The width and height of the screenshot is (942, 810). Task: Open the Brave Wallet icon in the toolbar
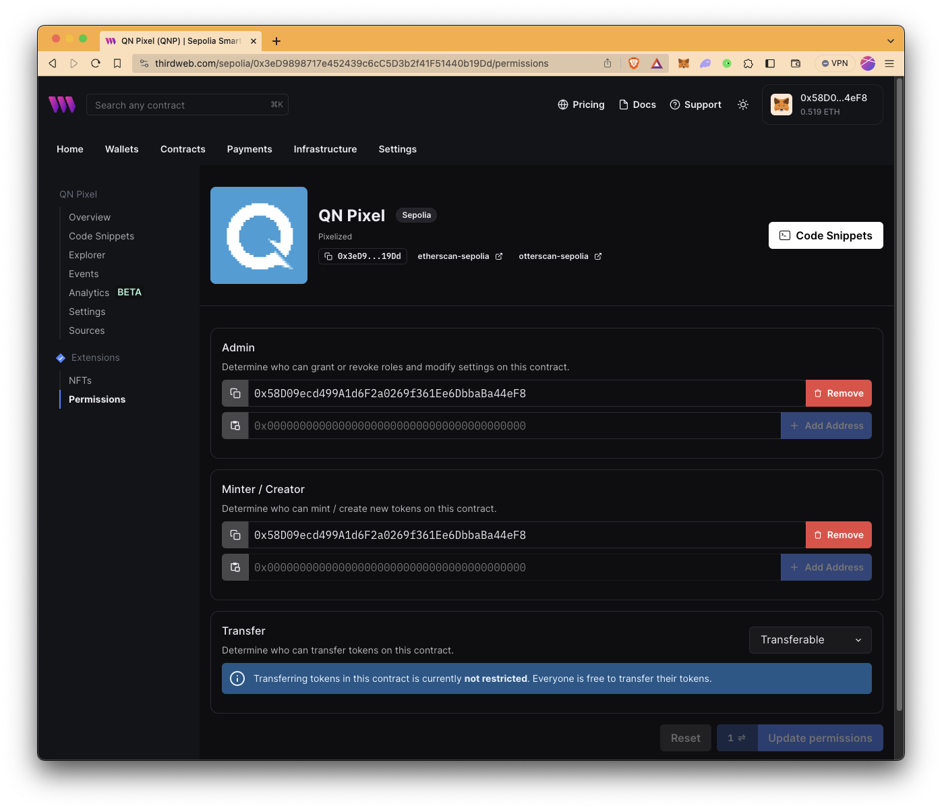(796, 63)
